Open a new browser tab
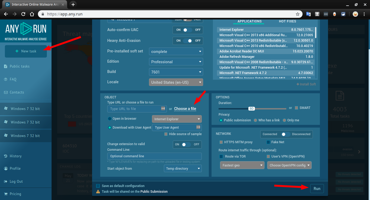This screenshot has width=370, height=200. [x=73, y=4]
